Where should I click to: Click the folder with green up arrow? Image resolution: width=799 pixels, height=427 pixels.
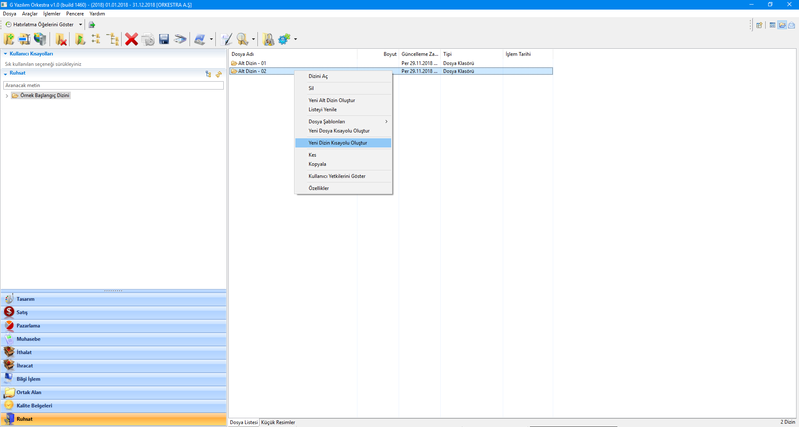[x=80, y=39]
